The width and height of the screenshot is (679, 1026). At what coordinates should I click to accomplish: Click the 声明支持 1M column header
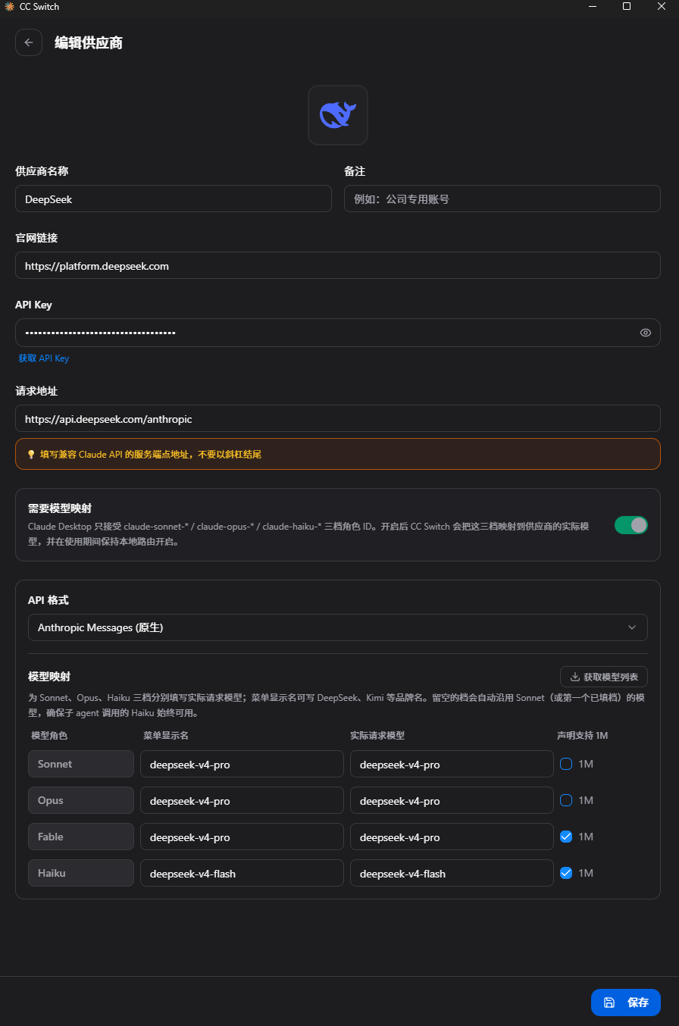pos(583,735)
